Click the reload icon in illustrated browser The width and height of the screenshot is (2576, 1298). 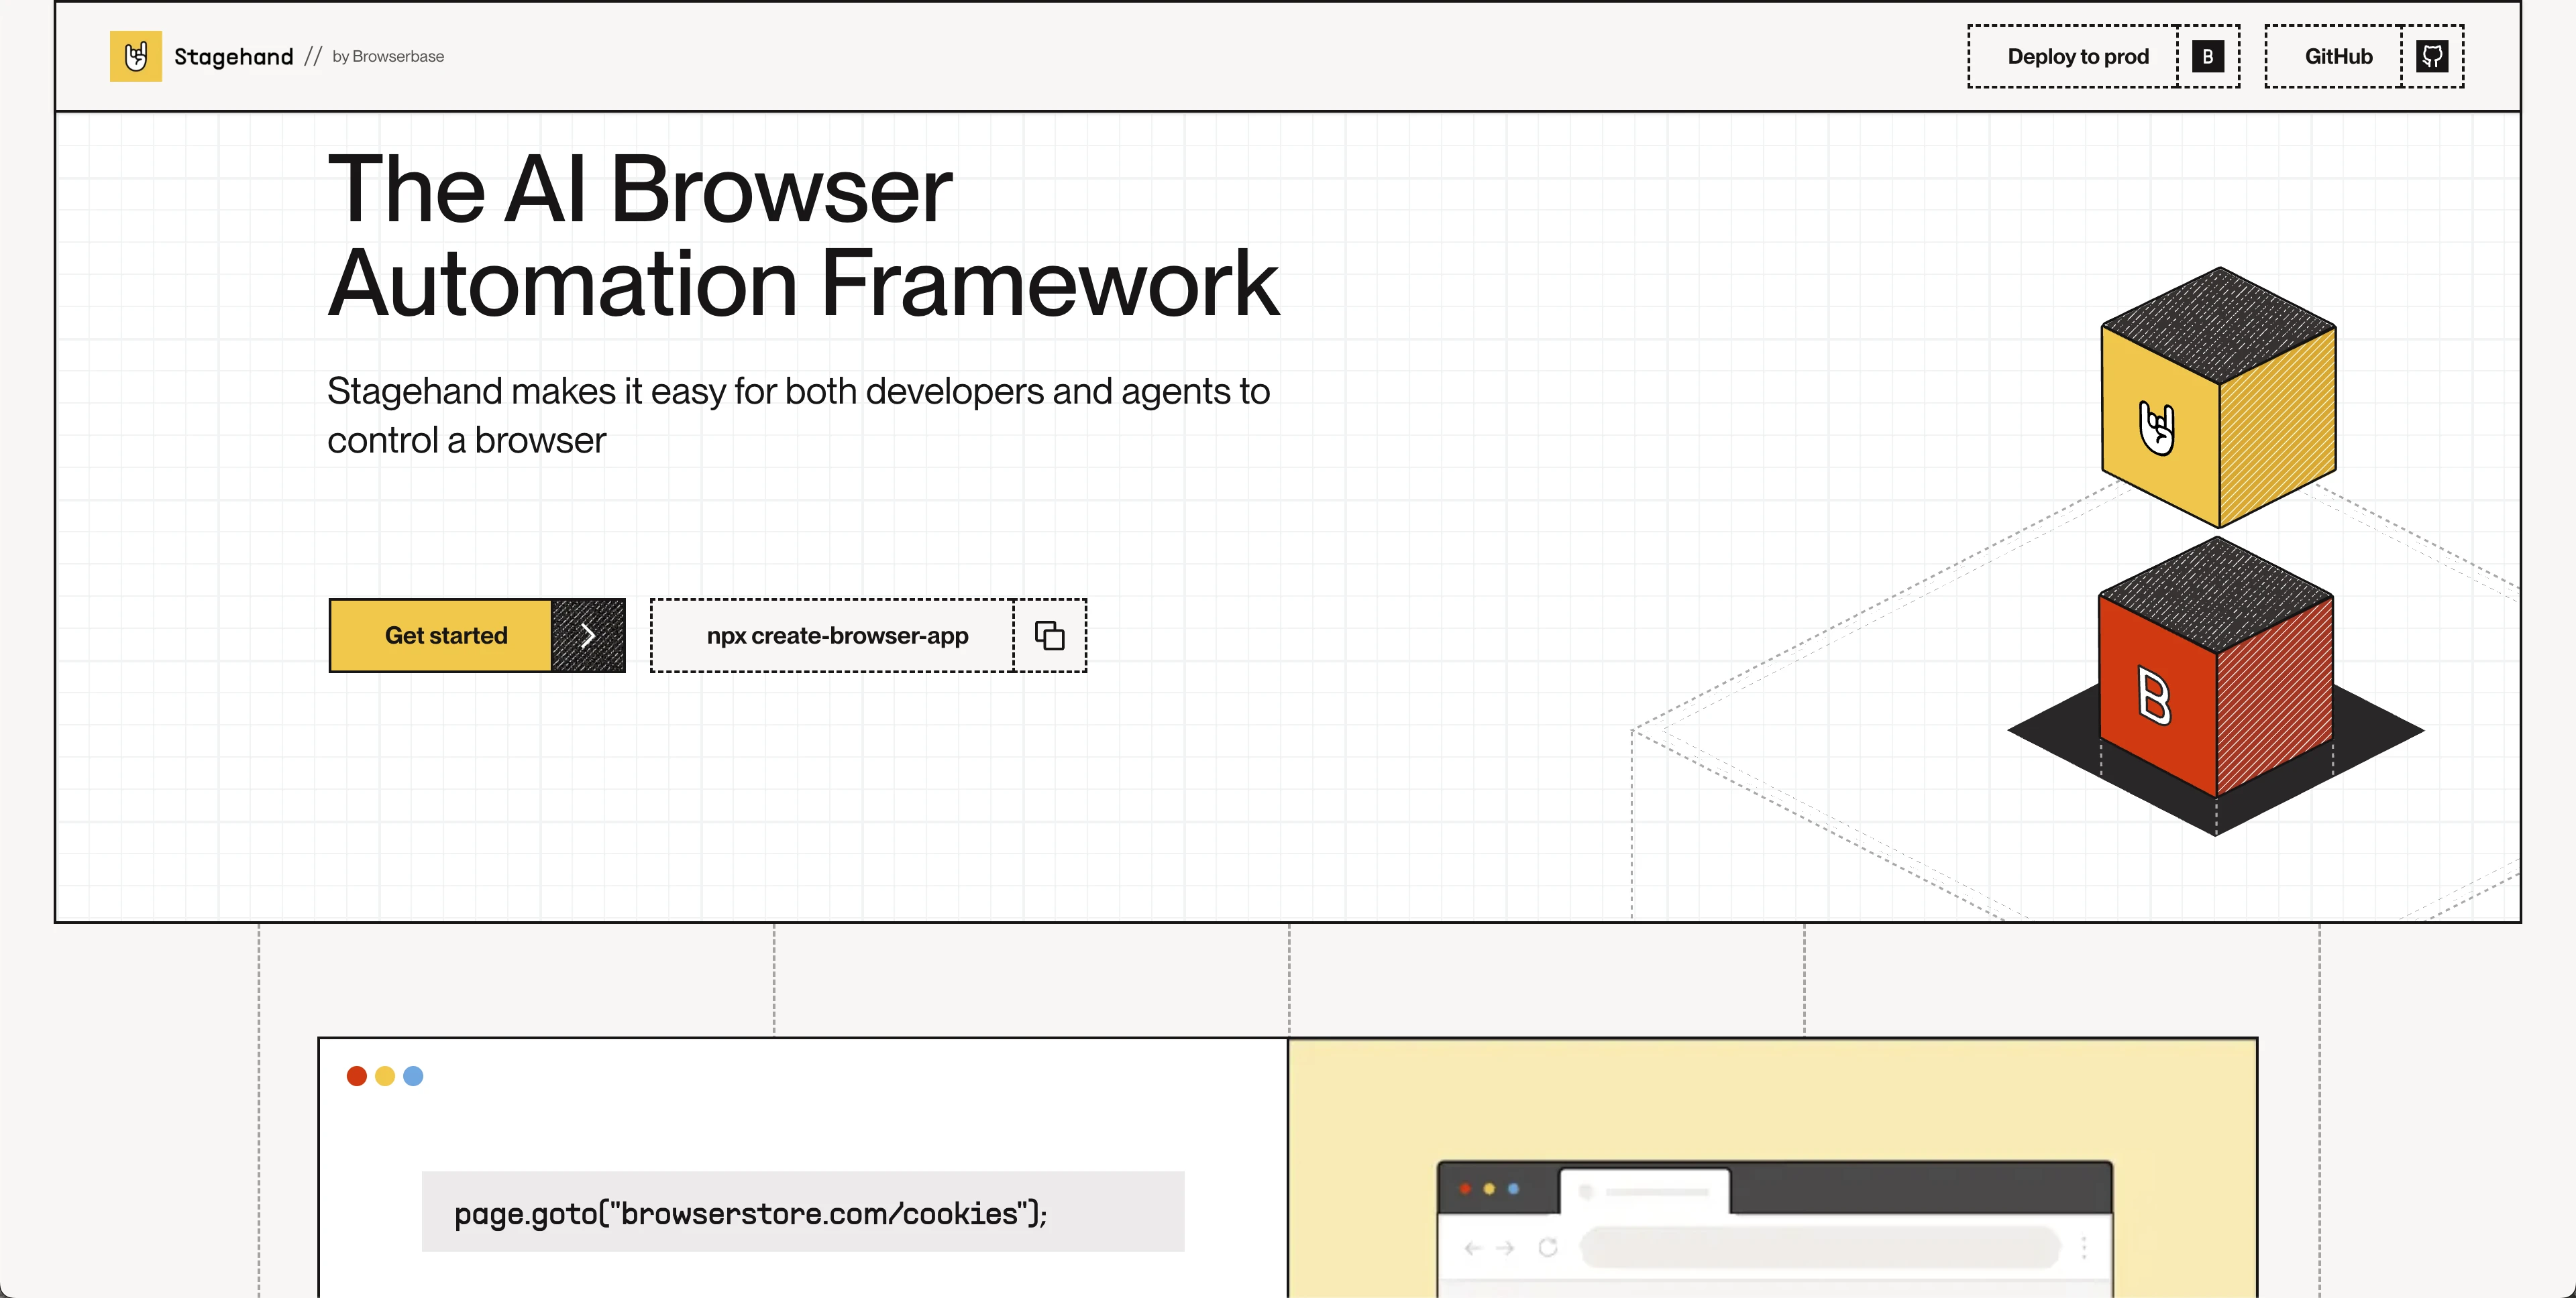1548,1247
